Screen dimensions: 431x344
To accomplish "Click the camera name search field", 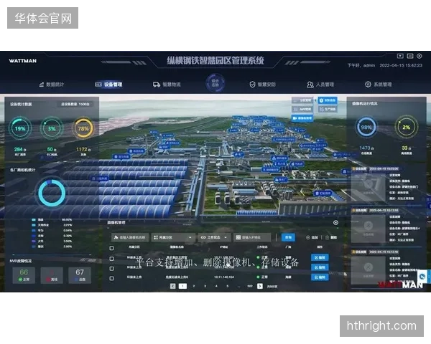I will click(x=130, y=237).
